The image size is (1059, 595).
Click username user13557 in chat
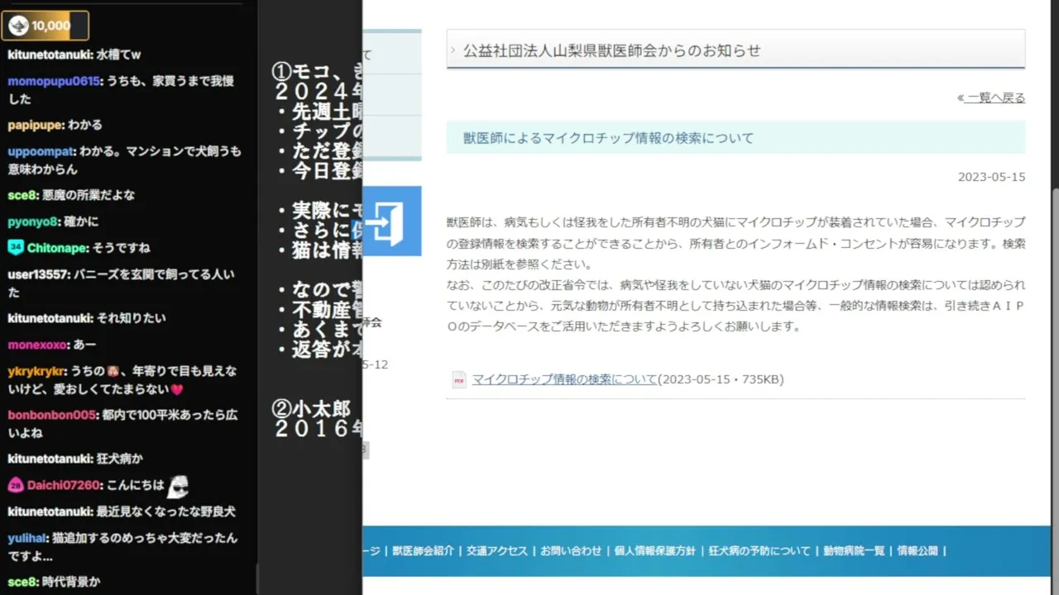click(x=39, y=274)
